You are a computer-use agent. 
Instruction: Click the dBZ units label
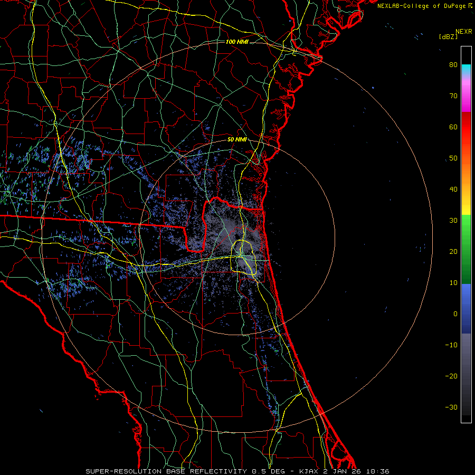tap(448, 36)
